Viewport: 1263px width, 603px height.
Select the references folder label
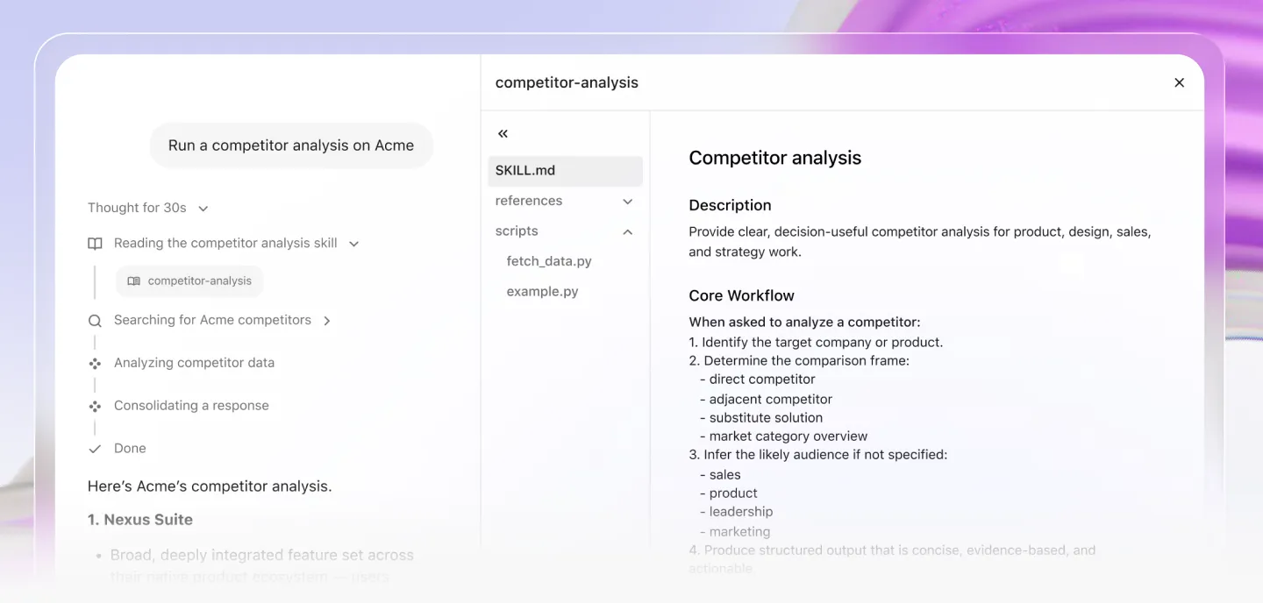pos(529,201)
